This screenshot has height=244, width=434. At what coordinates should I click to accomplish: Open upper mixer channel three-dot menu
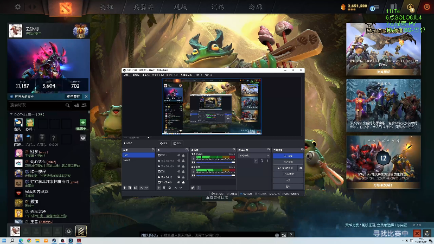(x=193, y=158)
